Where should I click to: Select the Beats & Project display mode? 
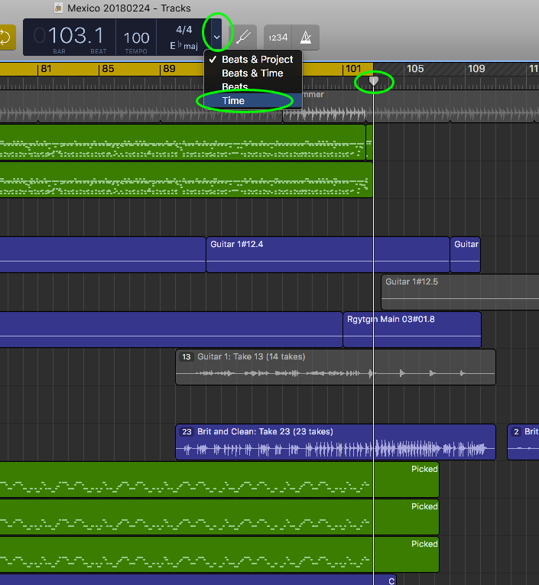click(x=253, y=60)
